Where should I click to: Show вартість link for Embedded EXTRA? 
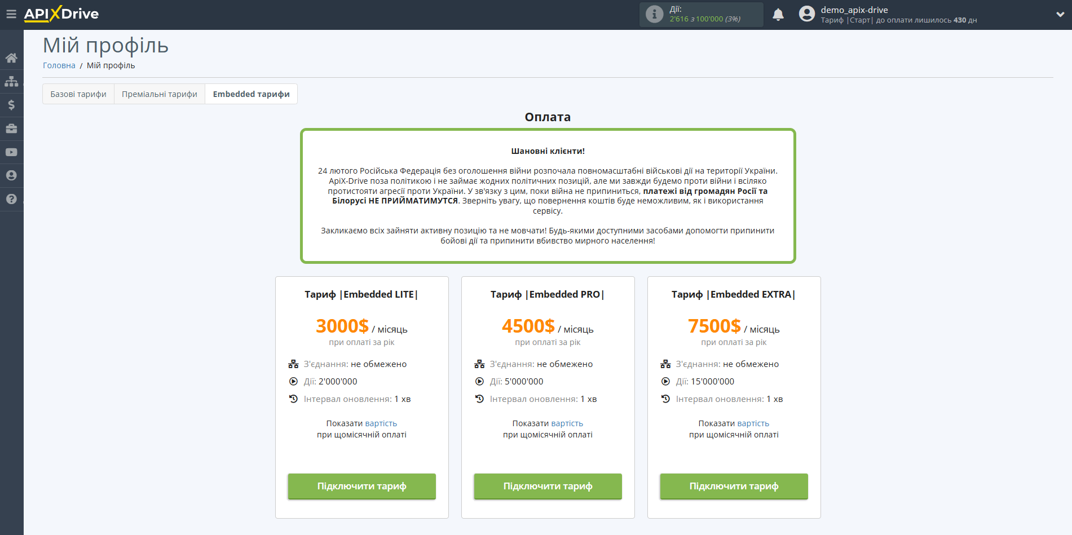tap(753, 423)
